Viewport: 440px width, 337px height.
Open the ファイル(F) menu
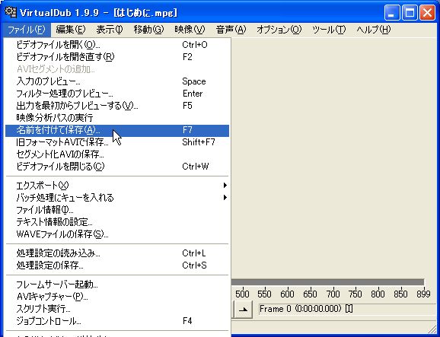(27, 30)
